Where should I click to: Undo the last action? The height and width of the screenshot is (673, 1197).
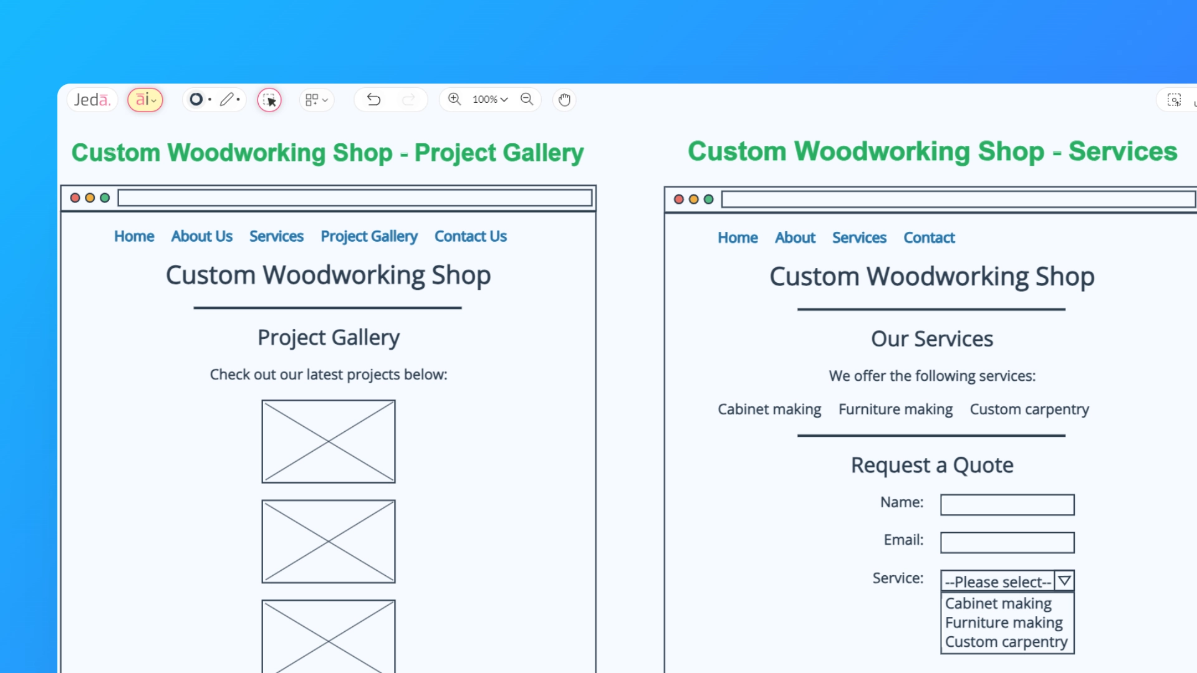373,99
